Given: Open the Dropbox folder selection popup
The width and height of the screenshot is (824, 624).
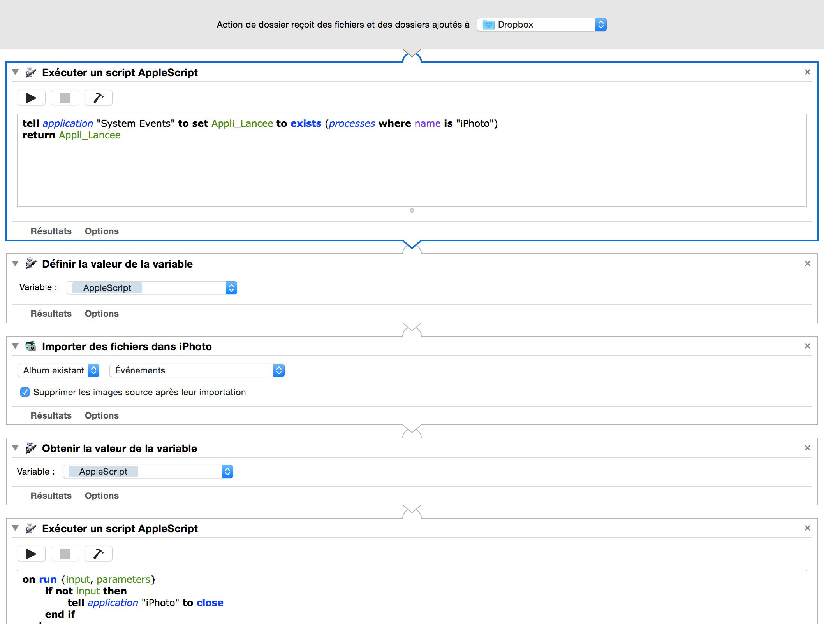Looking at the screenshot, I should coord(542,25).
